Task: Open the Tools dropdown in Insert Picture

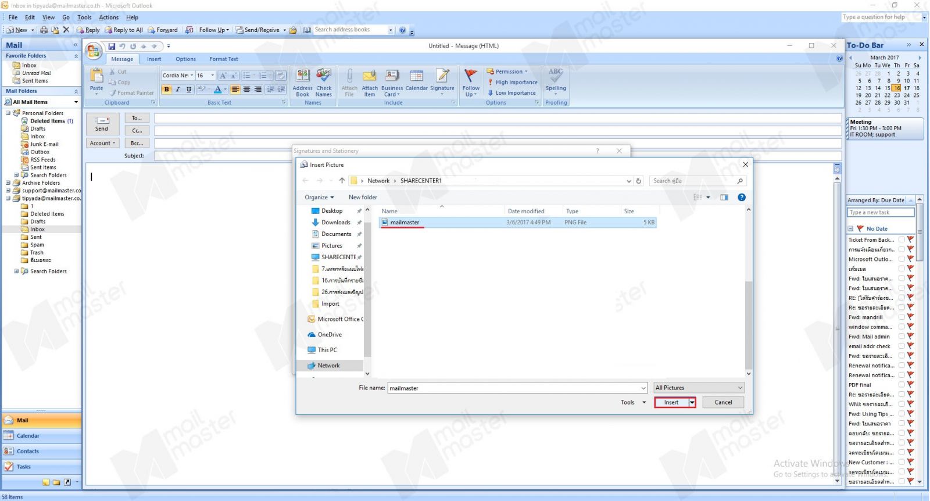Action: [x=633, y=402]
